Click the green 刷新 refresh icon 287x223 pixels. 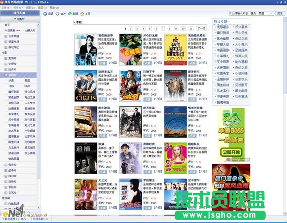pos(70,14)
